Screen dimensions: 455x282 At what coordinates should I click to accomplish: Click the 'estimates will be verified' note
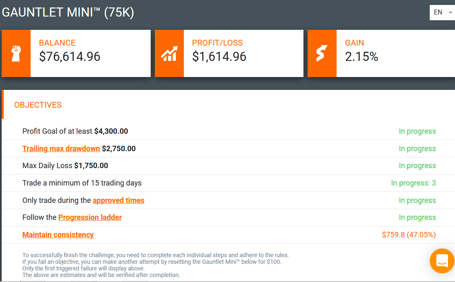[101, 275]
